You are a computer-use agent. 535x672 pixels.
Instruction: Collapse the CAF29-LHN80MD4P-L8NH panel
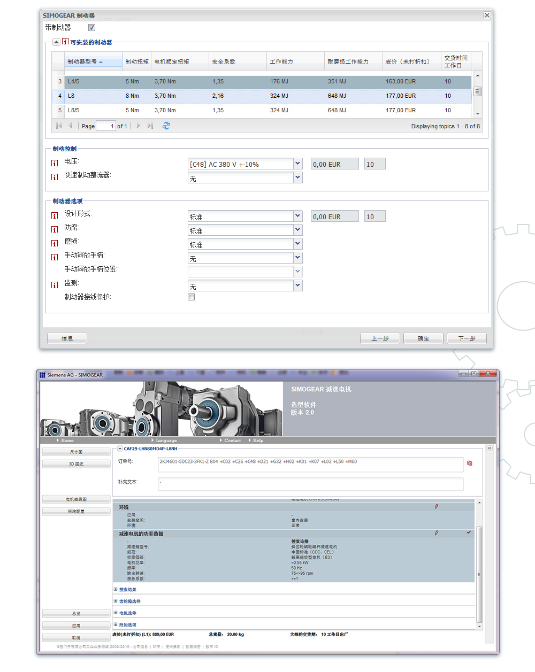point(120,449)
